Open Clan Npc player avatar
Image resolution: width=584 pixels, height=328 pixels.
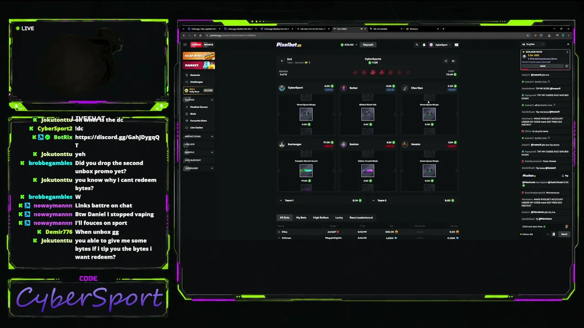[405, 88]
